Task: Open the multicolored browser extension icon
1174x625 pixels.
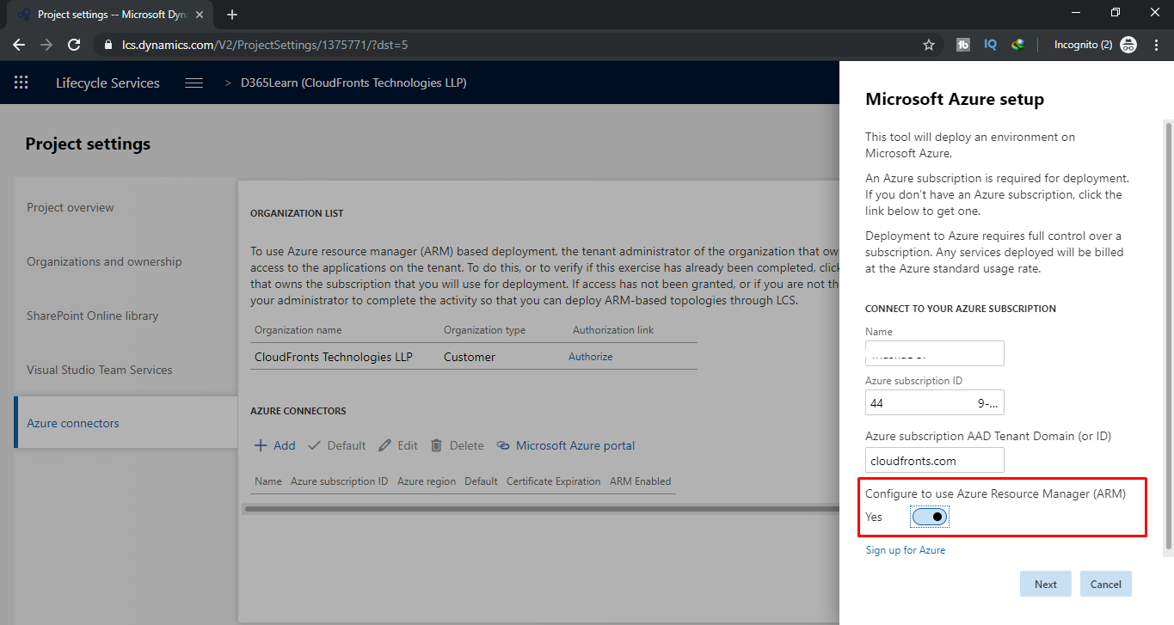Action: click(x=1018, y=45)
